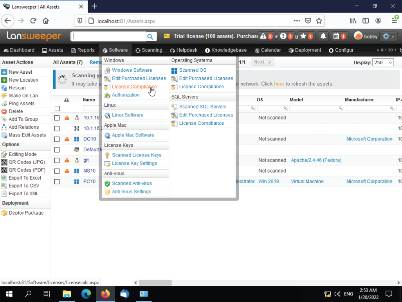Click the Linux Software icon
The width and height of the screenshot is (402, 302).
(107, 115)
